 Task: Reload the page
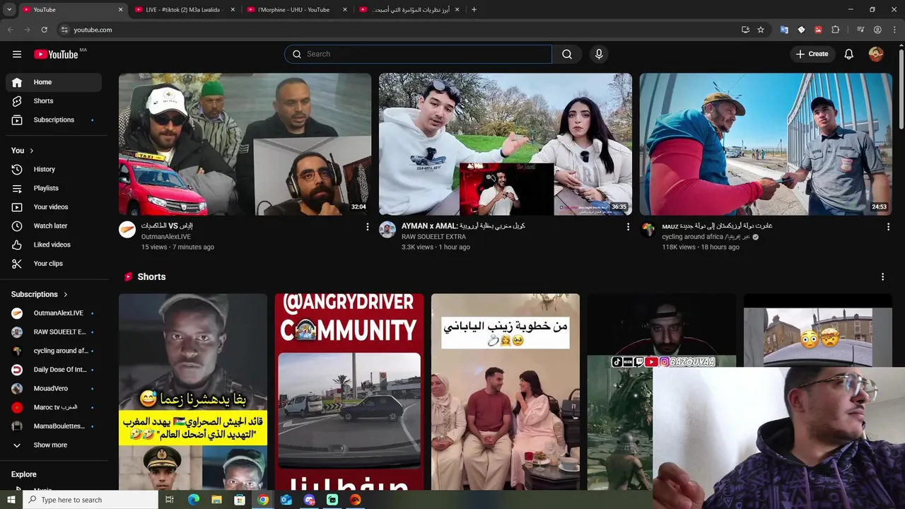[x=44, y=30]
